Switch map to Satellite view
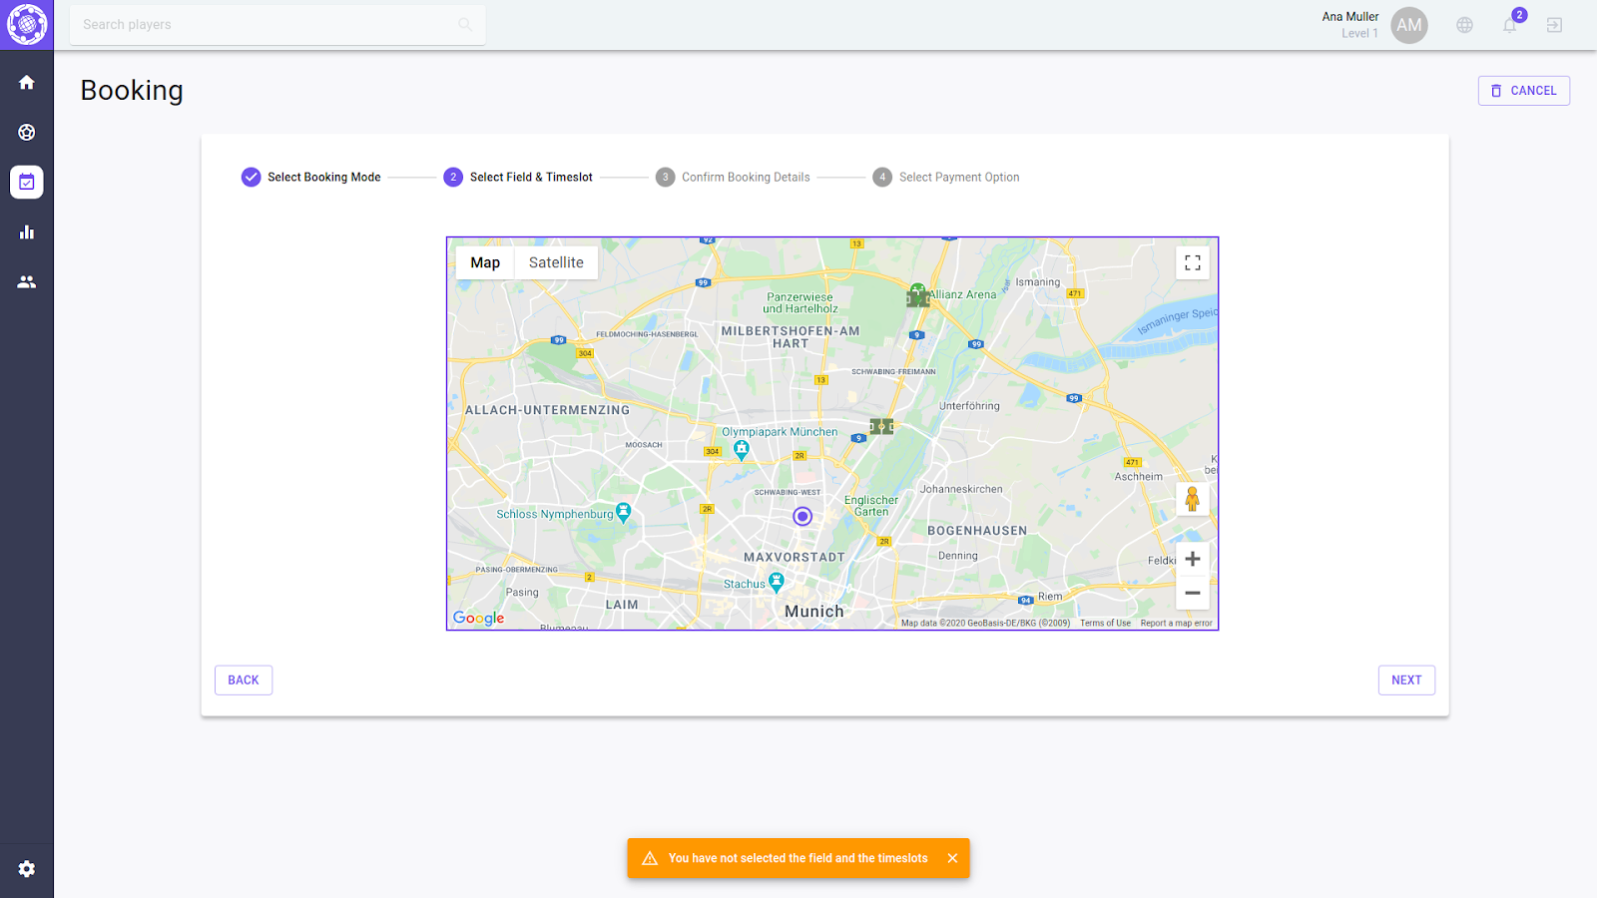1597x898 pixels. 556,262
